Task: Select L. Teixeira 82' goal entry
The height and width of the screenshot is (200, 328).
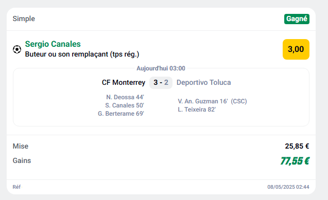Action: [x=197, y=110]
